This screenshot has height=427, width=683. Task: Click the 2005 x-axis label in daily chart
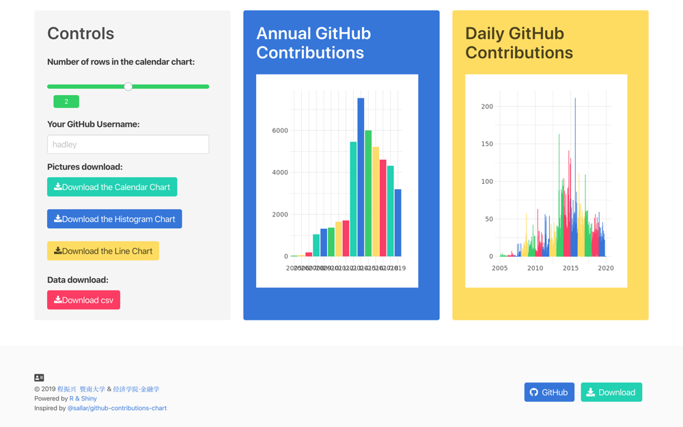tap(500, 268)
